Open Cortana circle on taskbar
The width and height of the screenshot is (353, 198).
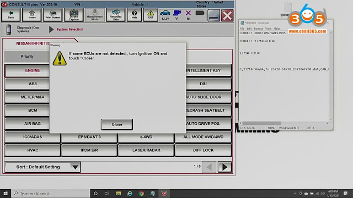click(x=95, y=193)
